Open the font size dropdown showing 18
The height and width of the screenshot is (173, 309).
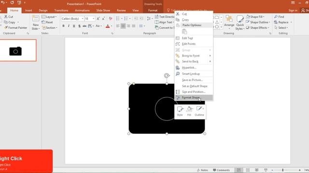(93, 19)
